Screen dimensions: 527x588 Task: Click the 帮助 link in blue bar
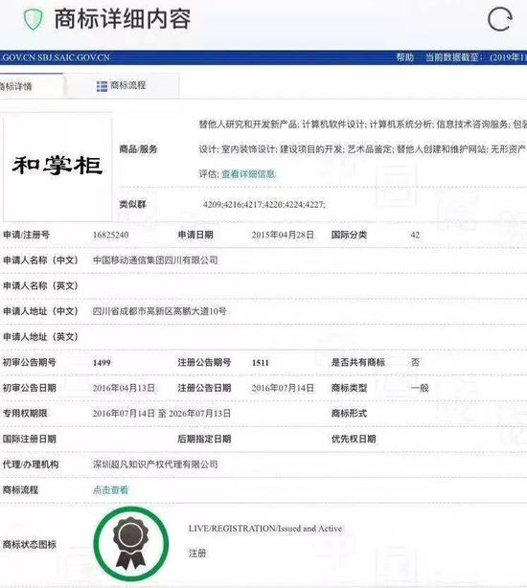[x=405, y=57]
